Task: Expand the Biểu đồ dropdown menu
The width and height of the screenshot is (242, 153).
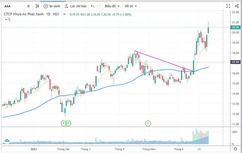Action: coord(112,6)
